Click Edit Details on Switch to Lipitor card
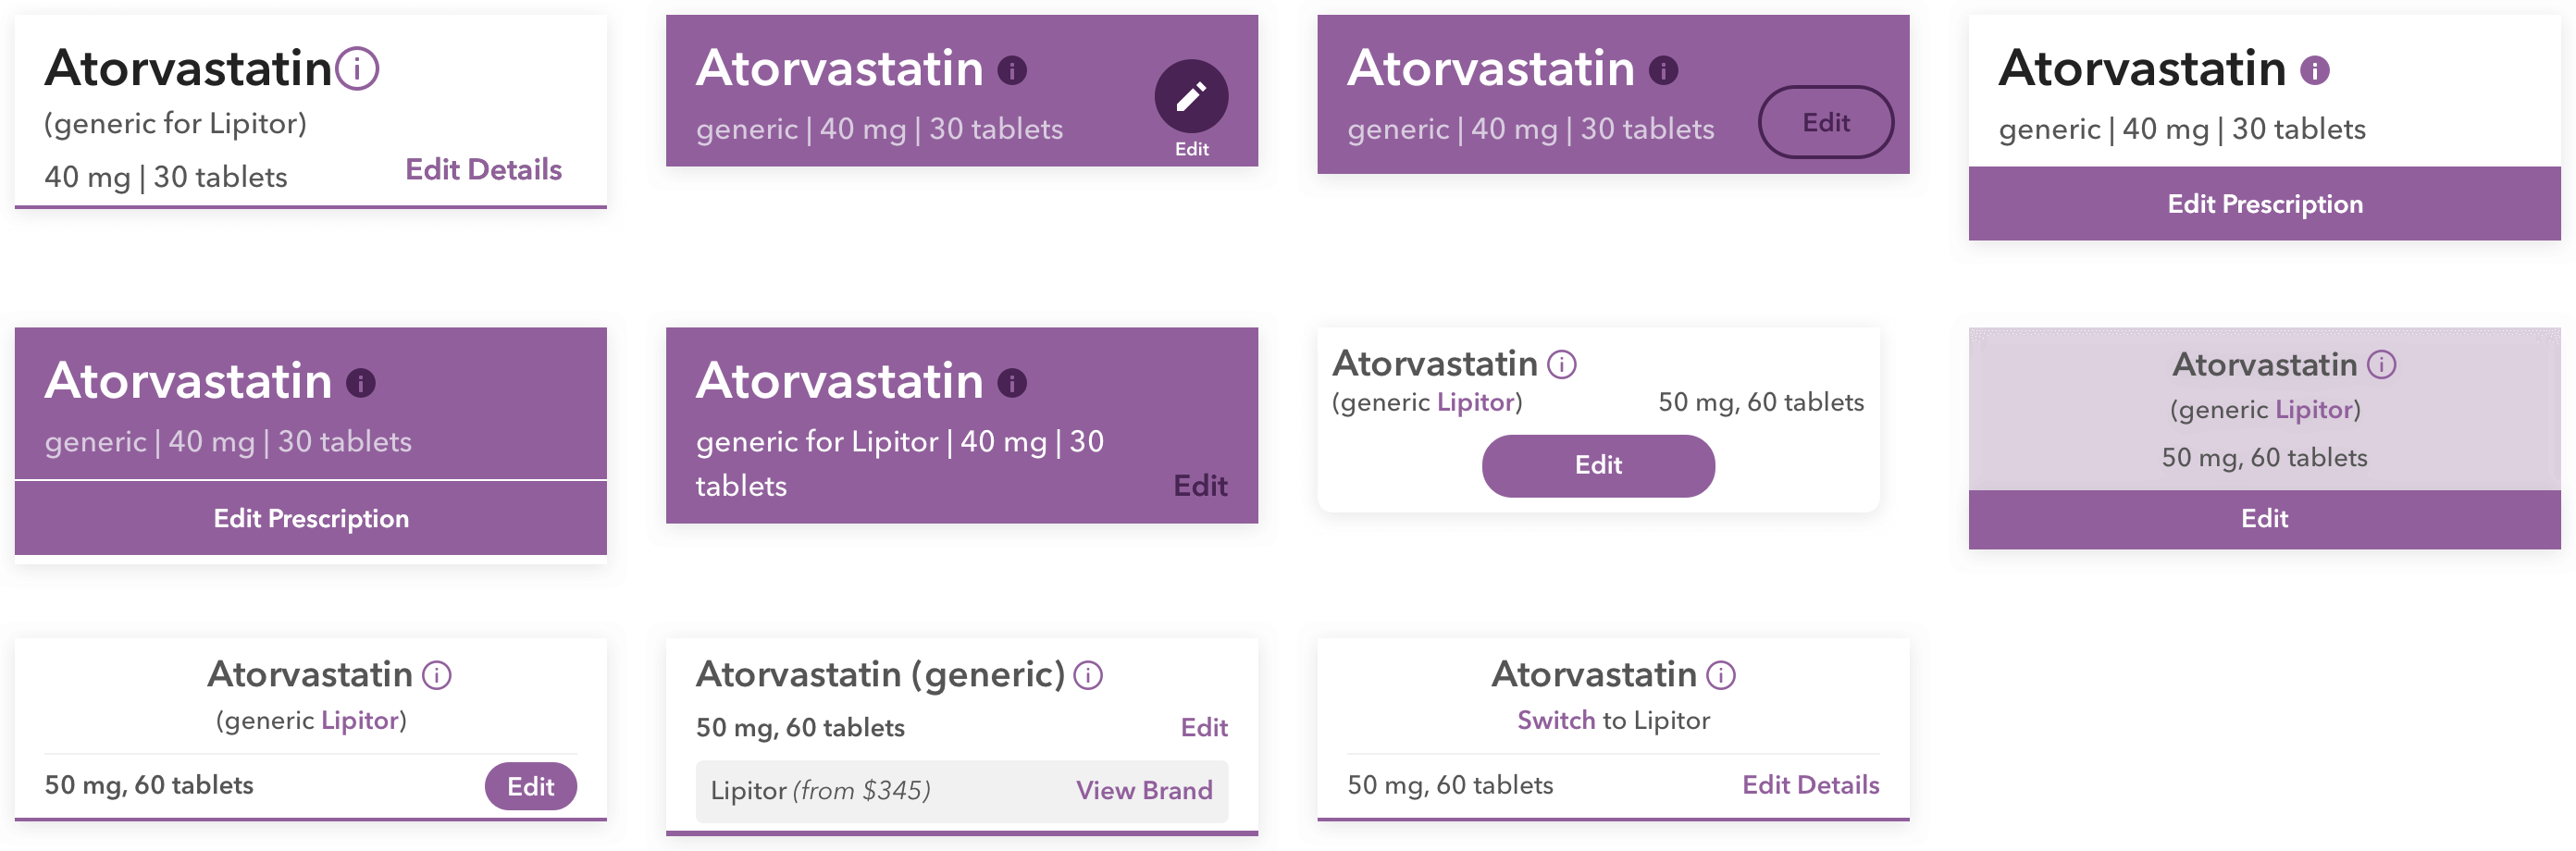Image resolution: width=2576 pixels, height=851 pixels. click(1810, 785)
